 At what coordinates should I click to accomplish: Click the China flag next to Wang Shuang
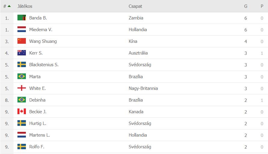pos(22,41)
